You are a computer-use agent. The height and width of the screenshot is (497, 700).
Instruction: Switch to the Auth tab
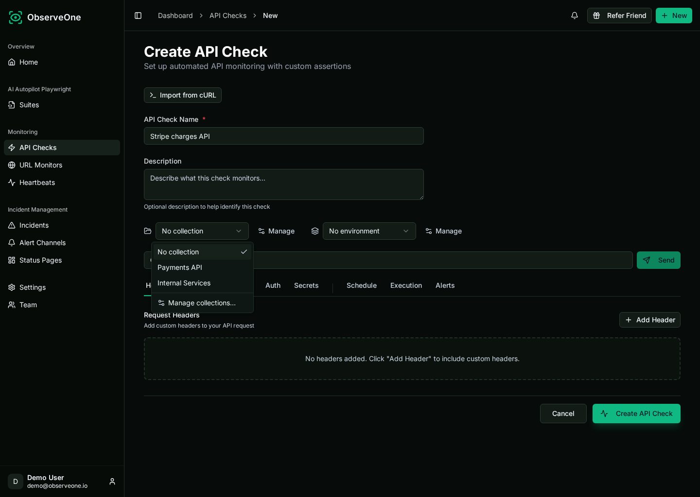(273, 285)
